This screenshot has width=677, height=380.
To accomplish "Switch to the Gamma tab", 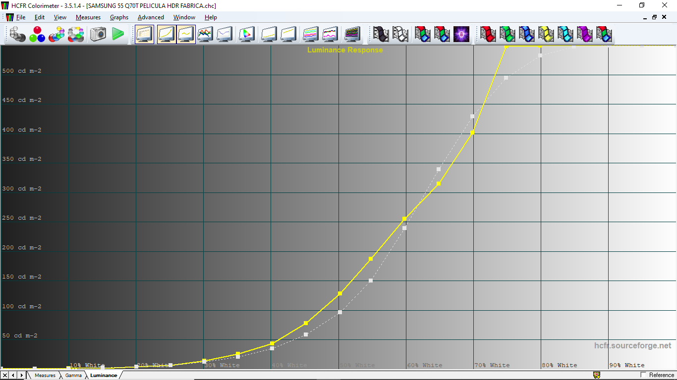I will click(x=73, y=376).
